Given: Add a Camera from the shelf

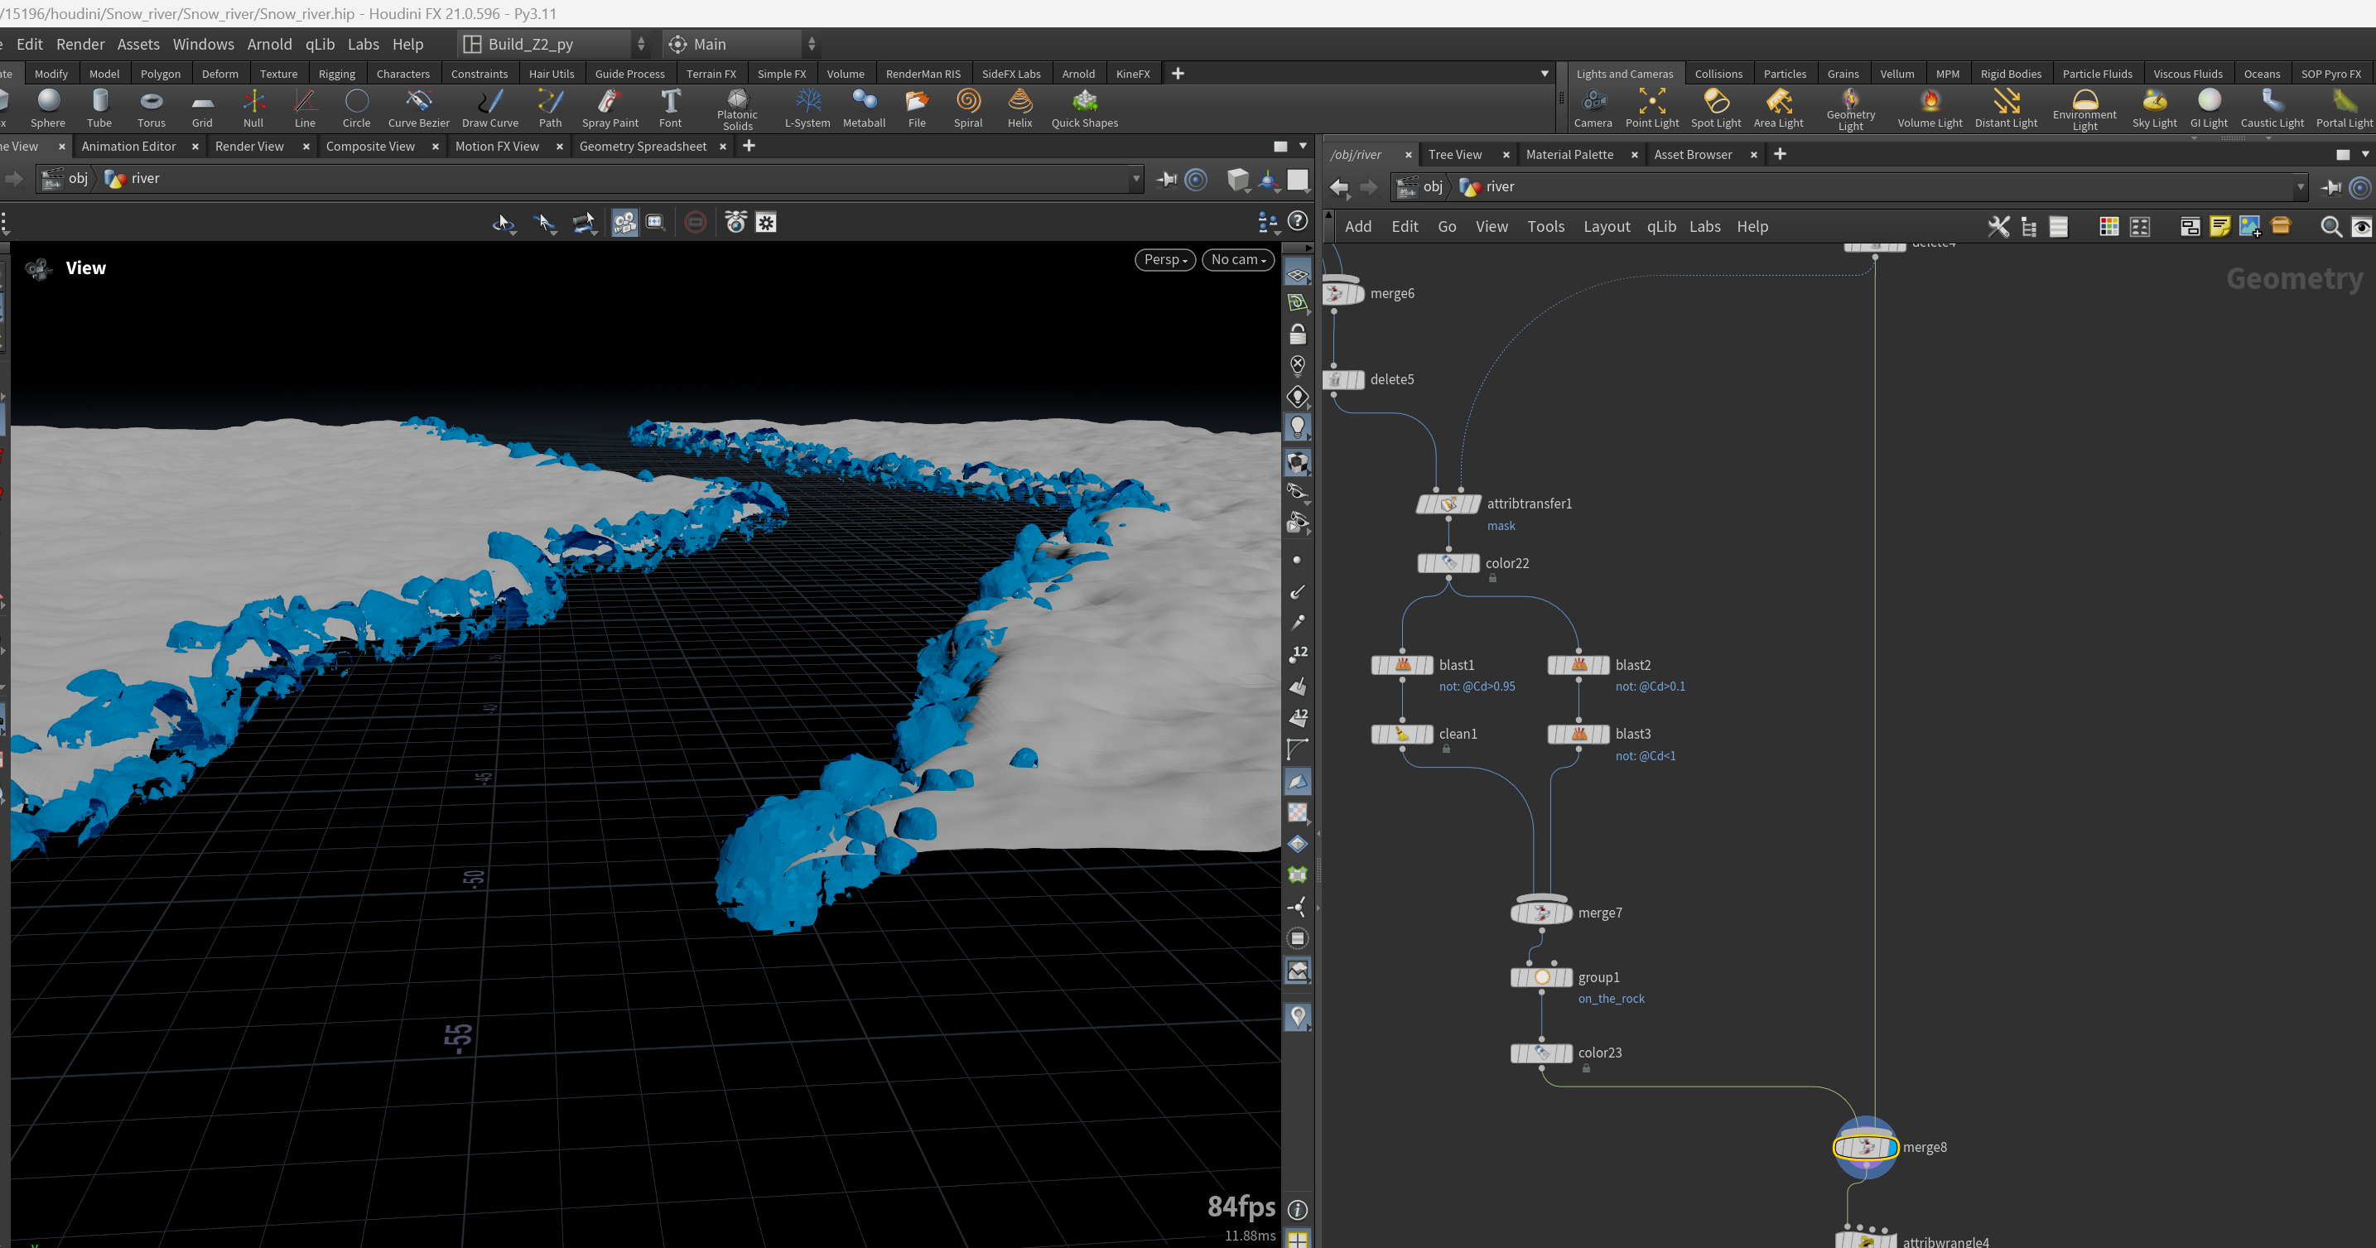Looking at the screenshot, I should [x=1593, y=108].
